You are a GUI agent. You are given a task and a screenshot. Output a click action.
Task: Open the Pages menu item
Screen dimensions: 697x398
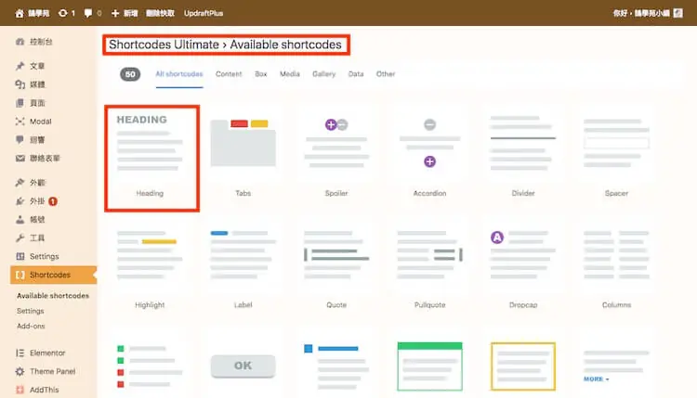pos(31,103)
